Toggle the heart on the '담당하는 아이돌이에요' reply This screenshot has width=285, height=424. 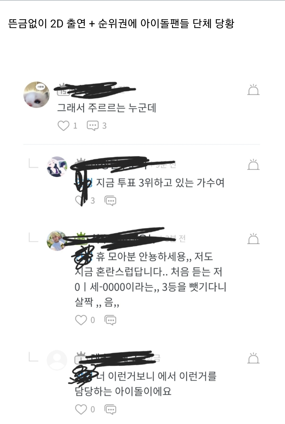81,409
